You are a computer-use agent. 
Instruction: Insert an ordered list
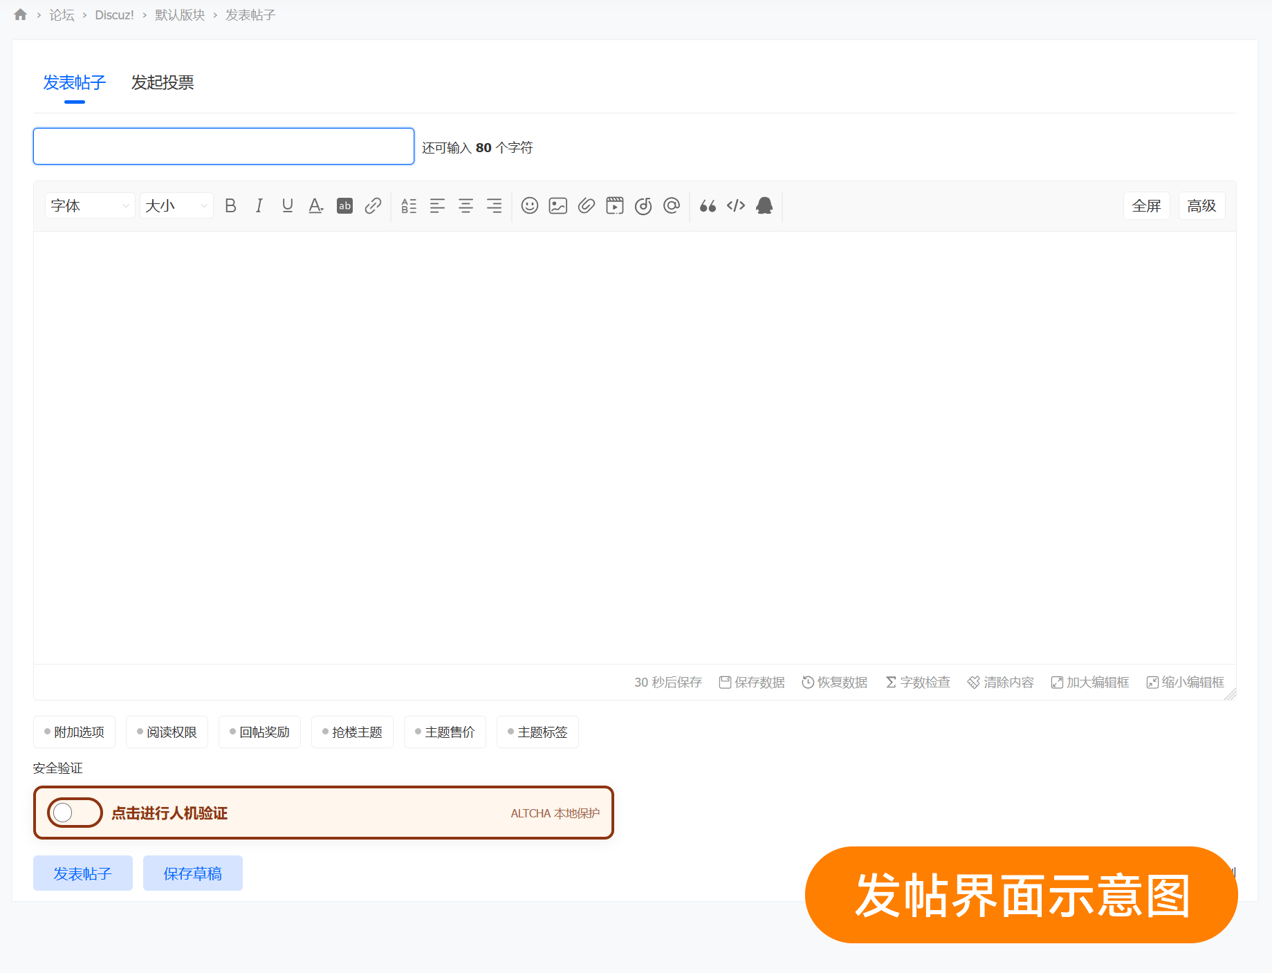coord(409,205)
